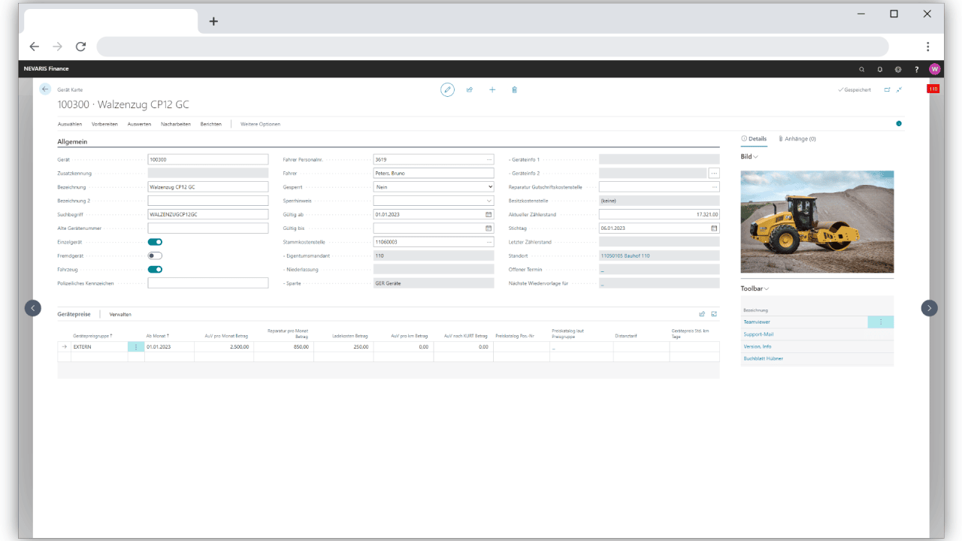The image size is (962, 541).
Task: Open the Verwalten menu in Gerätepreise
Action: (x=120, y=314)
